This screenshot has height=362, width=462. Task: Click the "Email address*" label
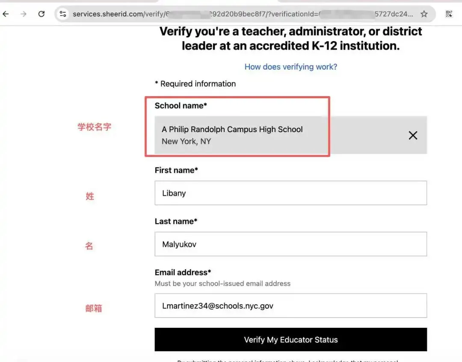(x=183, y=272)
